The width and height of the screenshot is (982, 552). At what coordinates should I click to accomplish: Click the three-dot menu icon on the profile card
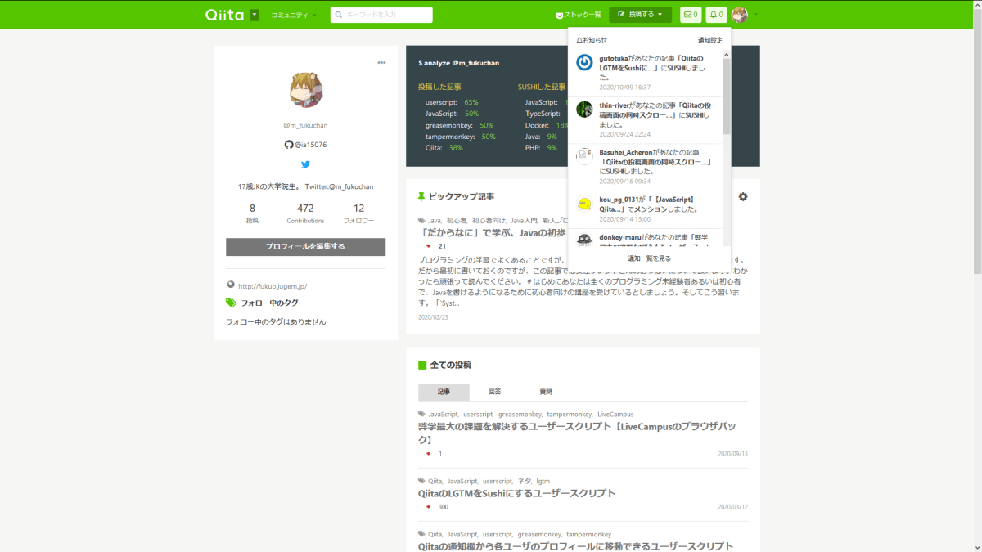point(381,63)
